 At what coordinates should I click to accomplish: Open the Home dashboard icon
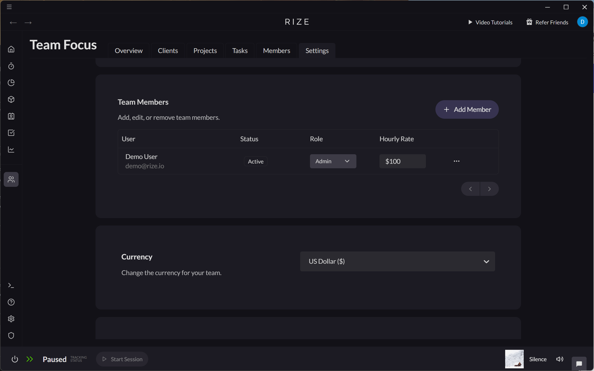point(11,49)
